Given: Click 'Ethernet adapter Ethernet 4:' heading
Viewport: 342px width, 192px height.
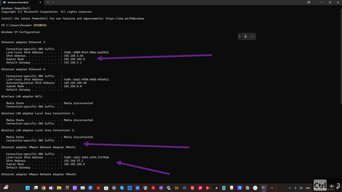Looking at the screenshot, I should click(x=24, y=69).
